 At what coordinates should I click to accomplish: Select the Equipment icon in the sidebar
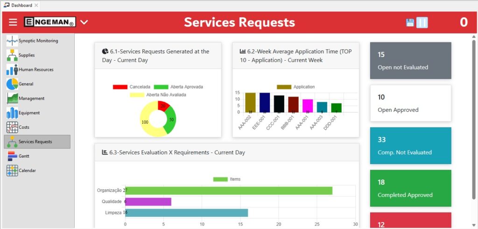[12, 113]
